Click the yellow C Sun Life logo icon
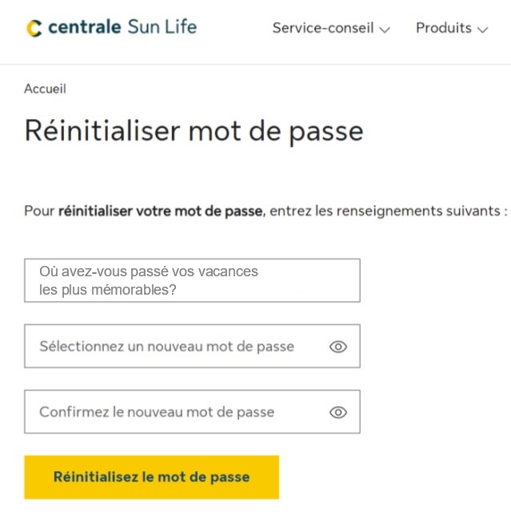 34,29
